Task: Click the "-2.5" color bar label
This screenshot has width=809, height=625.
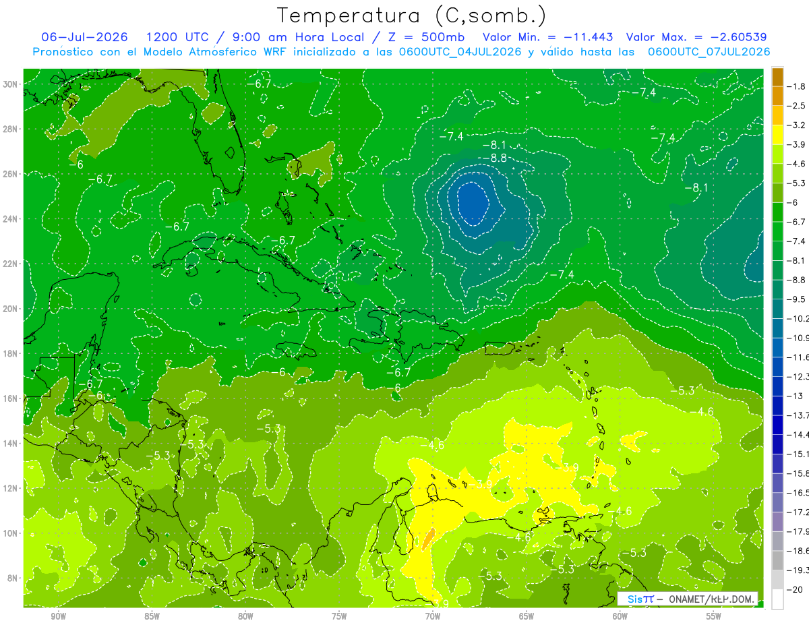Action: pyautogui.click(x=797, y=106)
